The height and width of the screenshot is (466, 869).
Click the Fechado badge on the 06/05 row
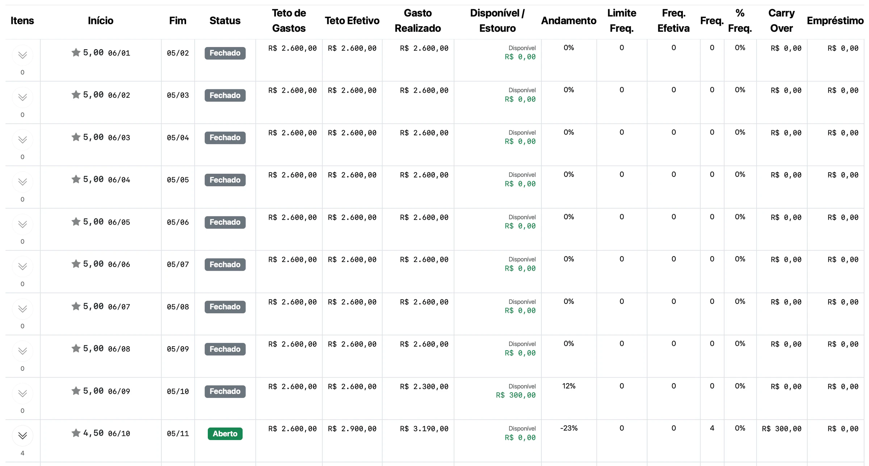225,222
